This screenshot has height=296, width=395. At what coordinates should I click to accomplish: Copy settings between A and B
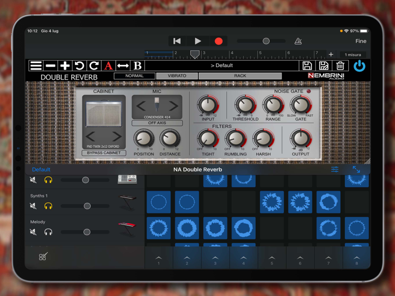pyautogui.click(x=123, y=66)
